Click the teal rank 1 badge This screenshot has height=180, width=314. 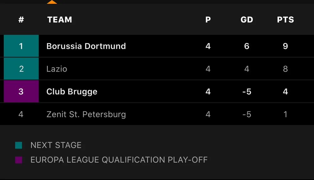coord(21,46)
